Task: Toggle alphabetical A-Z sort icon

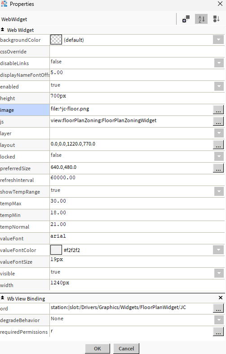Action: coord(201,19)
